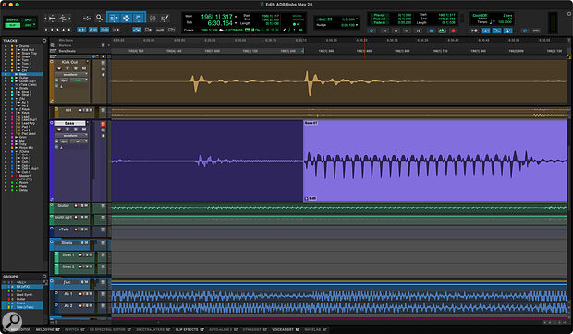Select the Trim tool
The width and height of the screenshot is (573, 334).
(x=114, y=18)
